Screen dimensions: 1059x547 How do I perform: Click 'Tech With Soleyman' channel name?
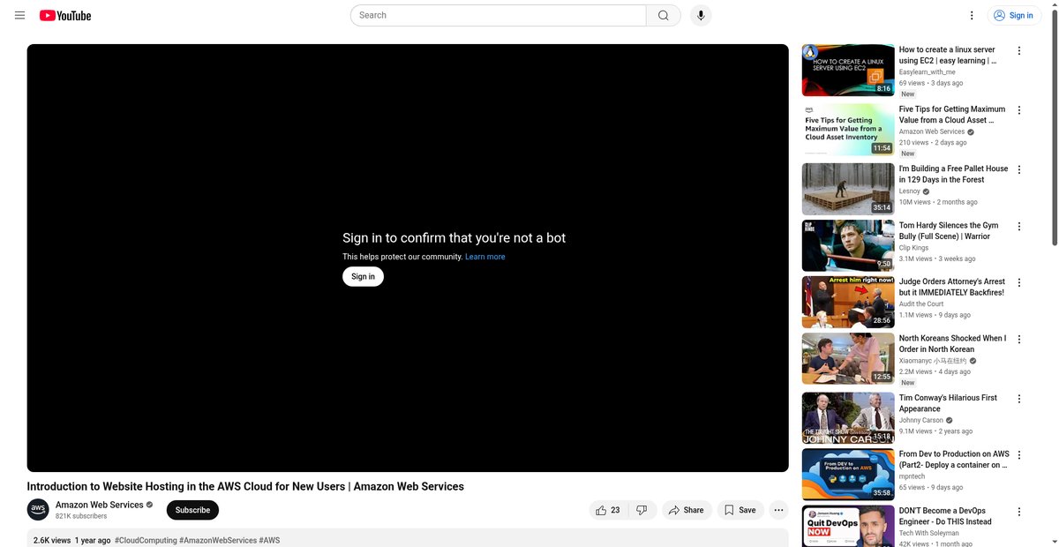pos(929,533)
